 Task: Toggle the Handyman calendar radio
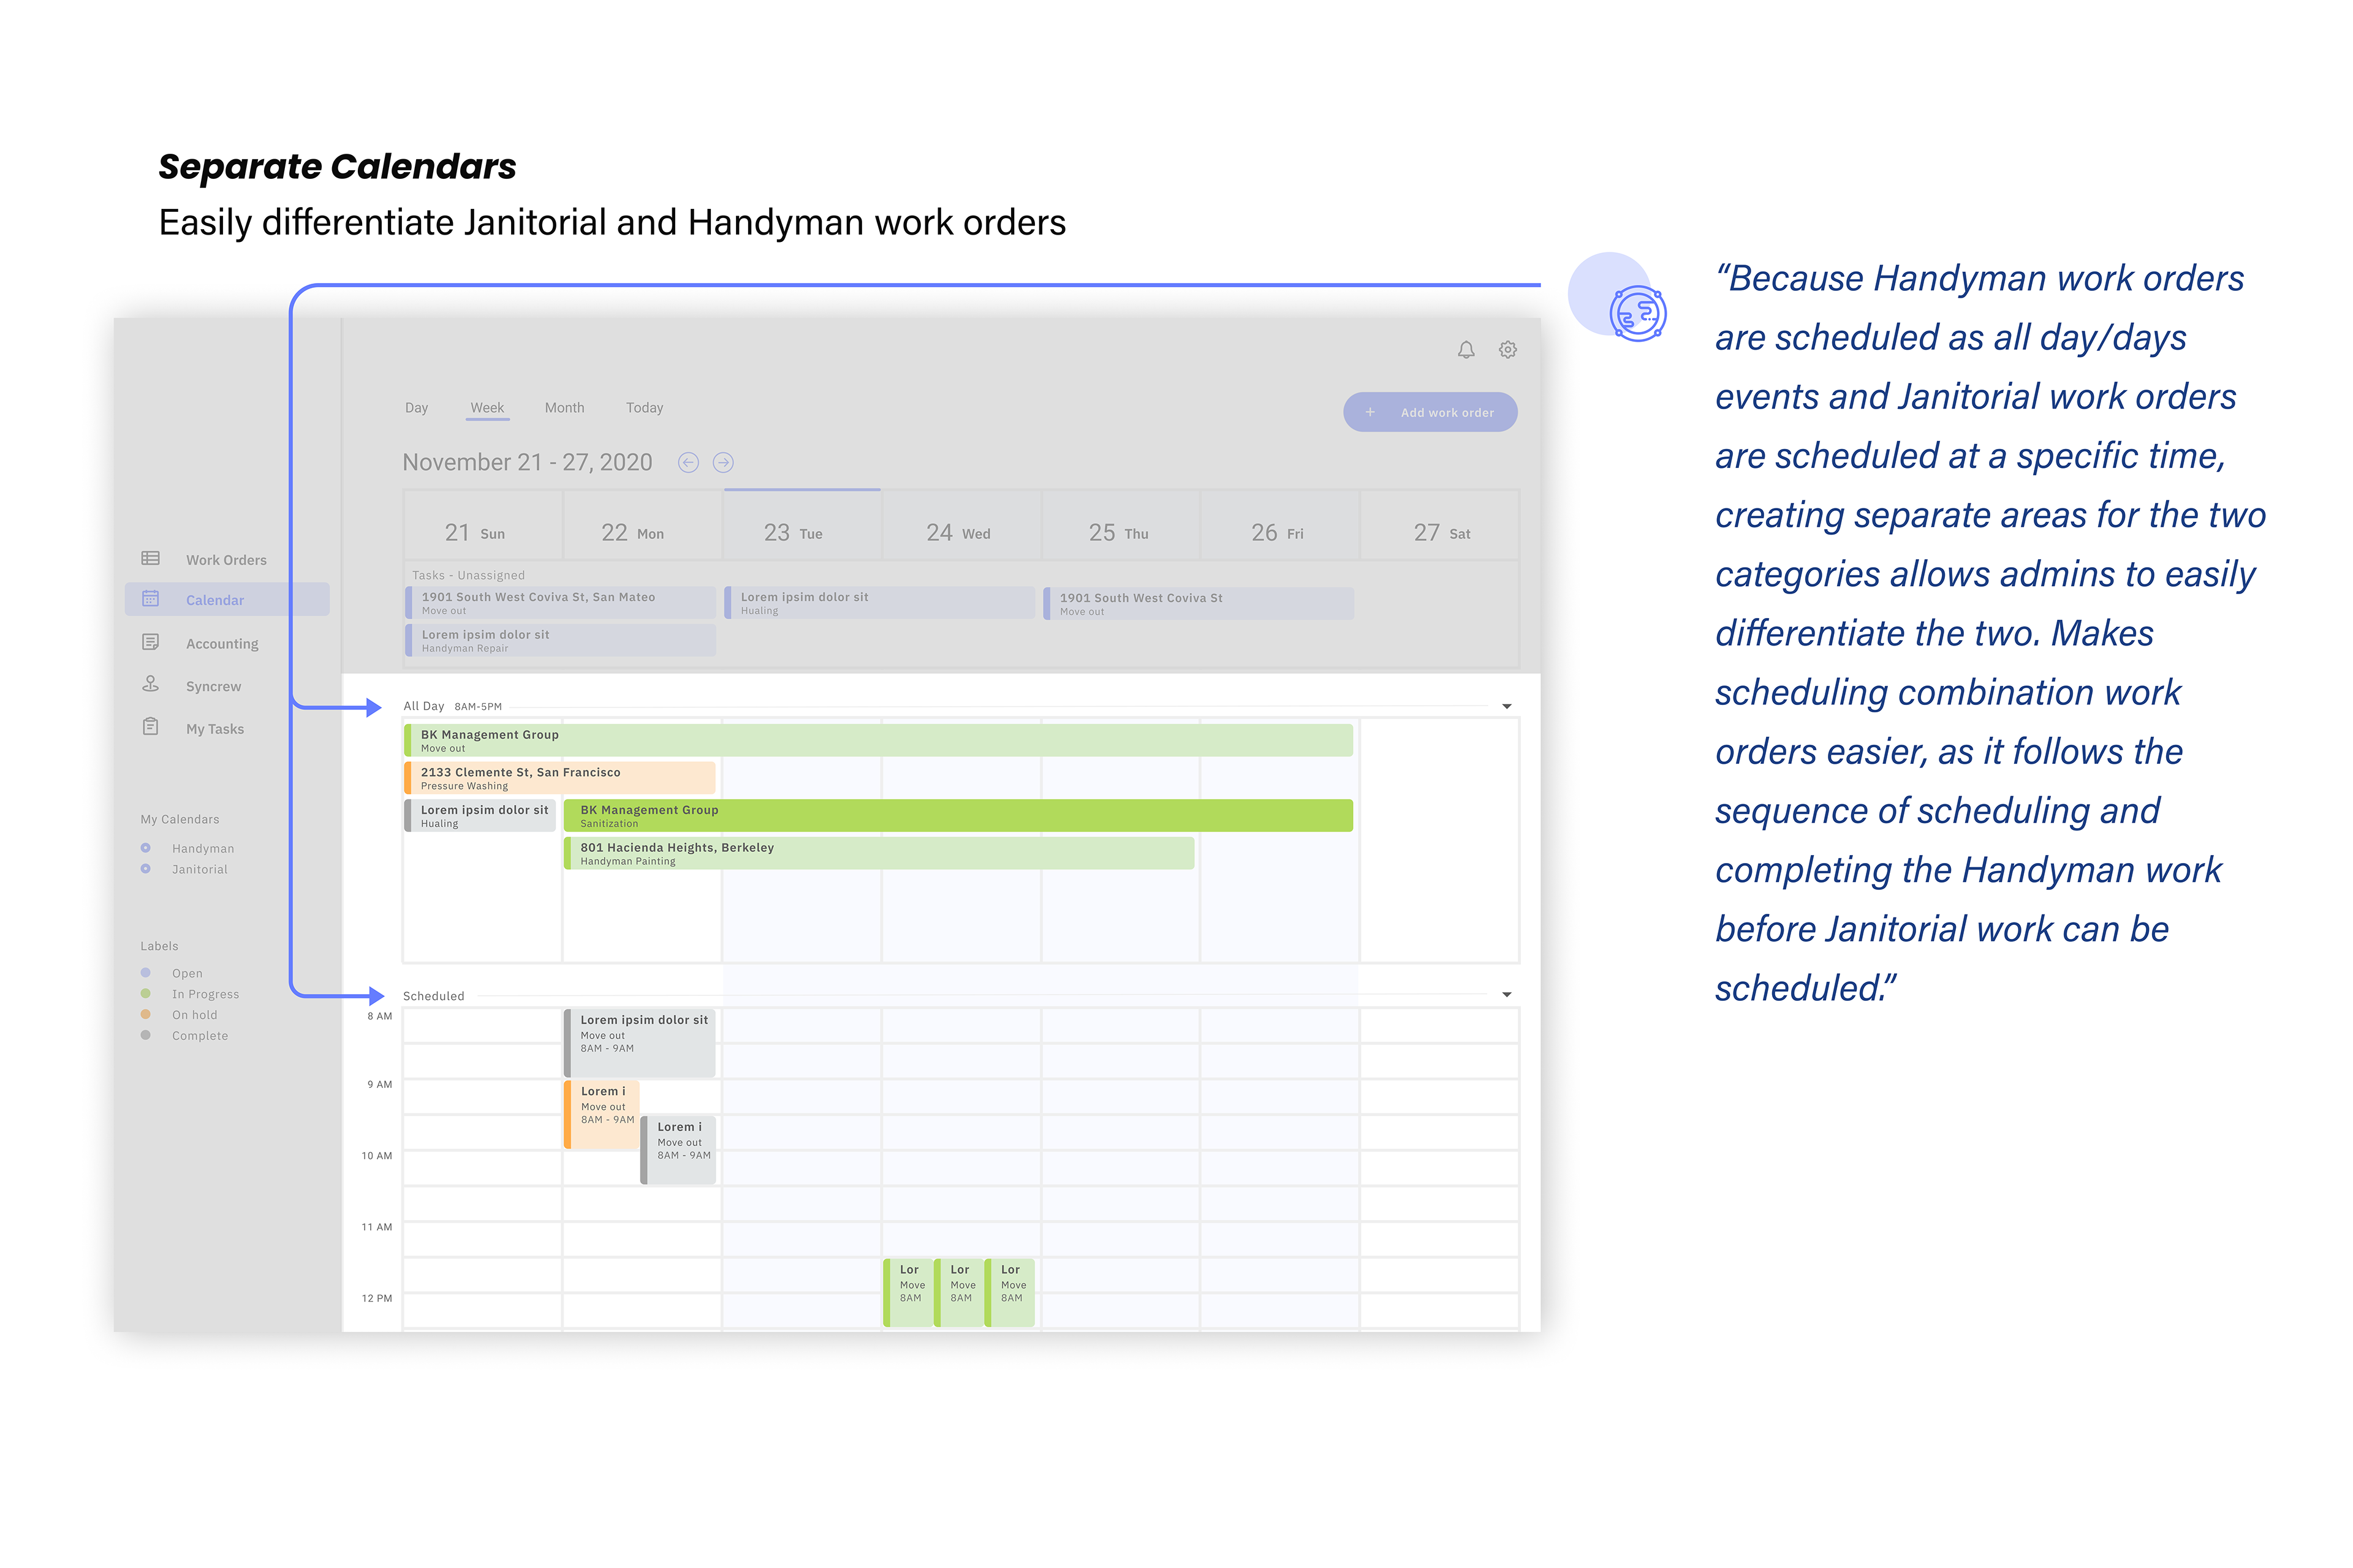click(x=146, y=848)
